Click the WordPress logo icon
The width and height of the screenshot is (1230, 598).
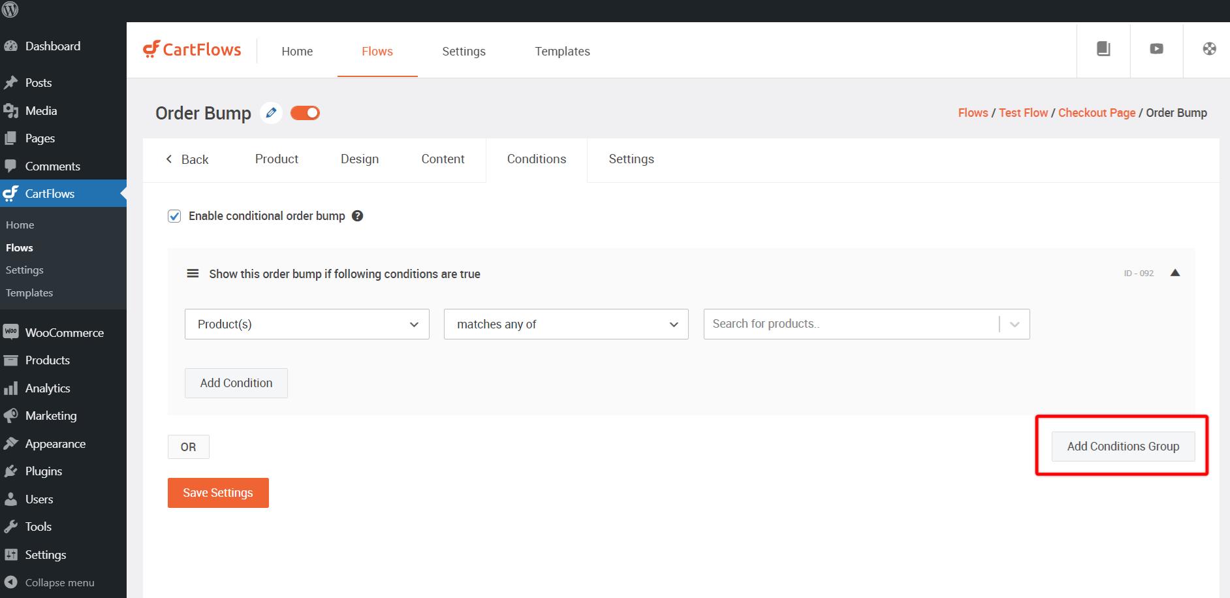pyautogui.click(x=10, y=10)
